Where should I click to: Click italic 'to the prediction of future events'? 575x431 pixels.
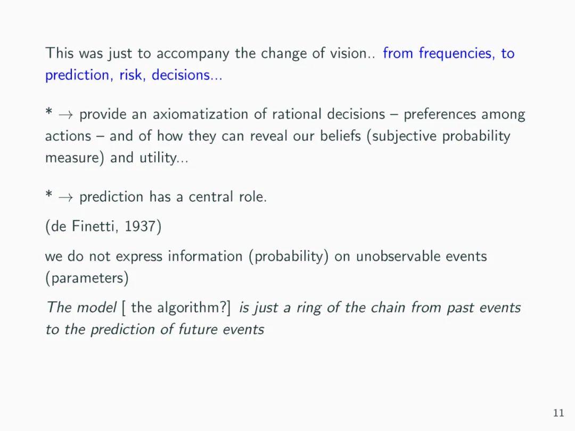click(x=154, y=329)
